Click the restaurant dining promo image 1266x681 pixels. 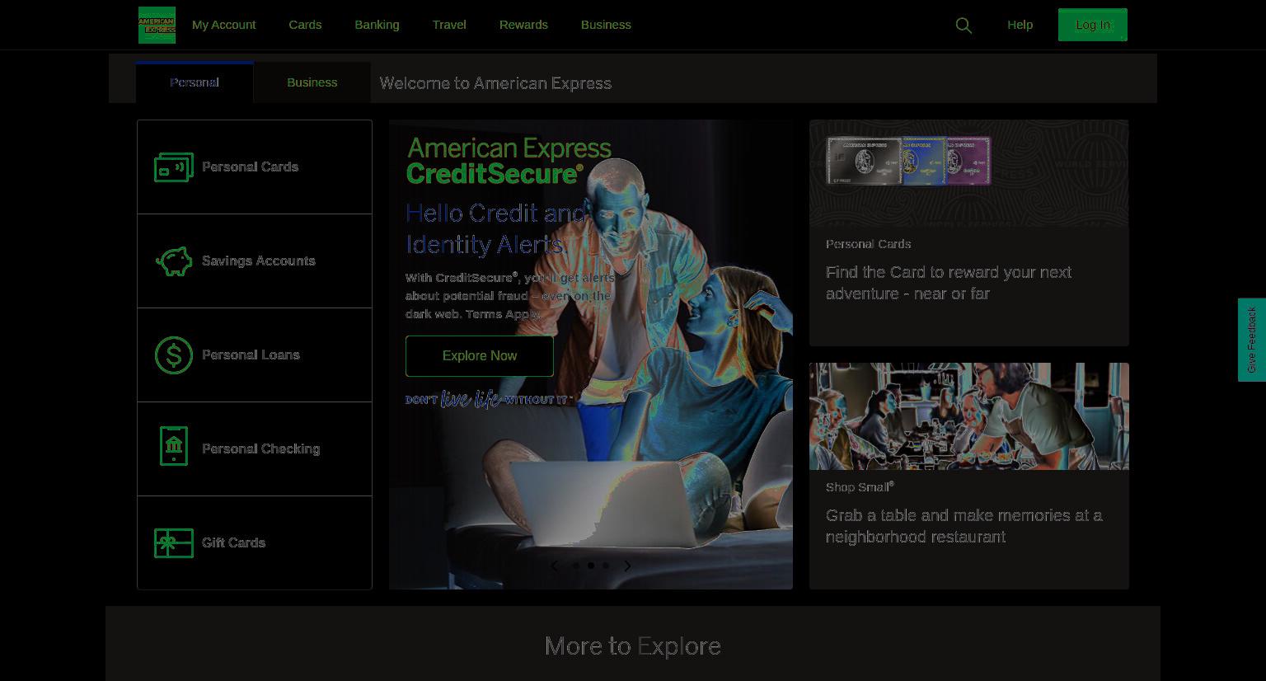(969, 416)
